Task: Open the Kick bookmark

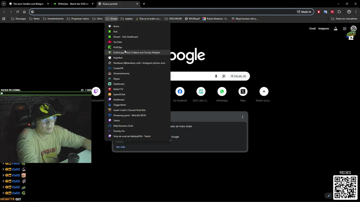Action: [x=137, y=31]
